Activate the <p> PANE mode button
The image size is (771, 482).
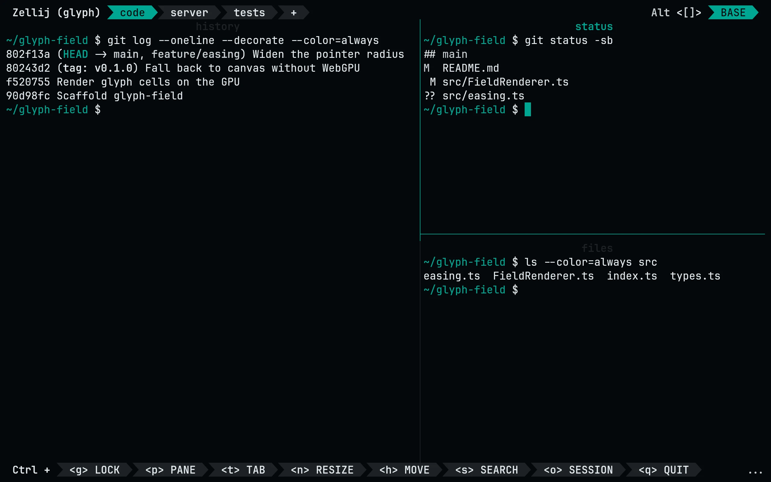[170, 470]
